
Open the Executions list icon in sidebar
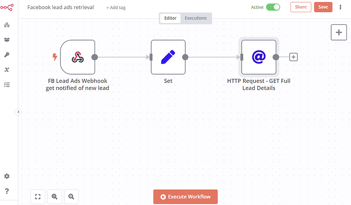coord(7,85)
